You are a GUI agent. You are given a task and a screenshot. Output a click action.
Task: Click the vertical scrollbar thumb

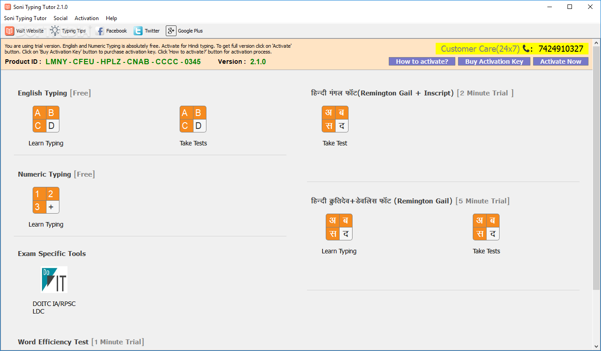(x=597, y=169)
